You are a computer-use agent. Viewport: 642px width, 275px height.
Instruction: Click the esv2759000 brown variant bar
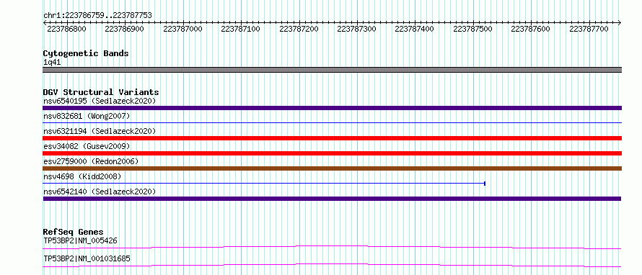point(332,168)
